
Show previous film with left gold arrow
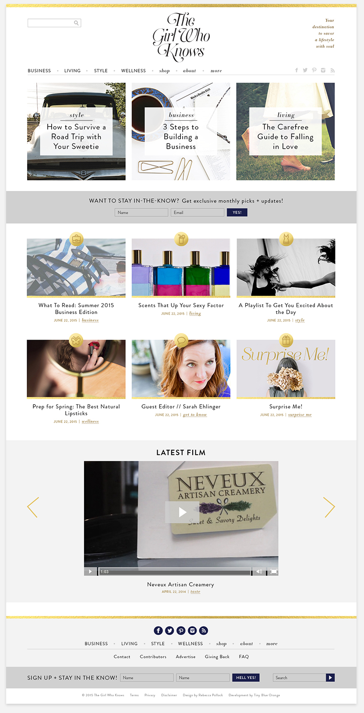point(33,507)
